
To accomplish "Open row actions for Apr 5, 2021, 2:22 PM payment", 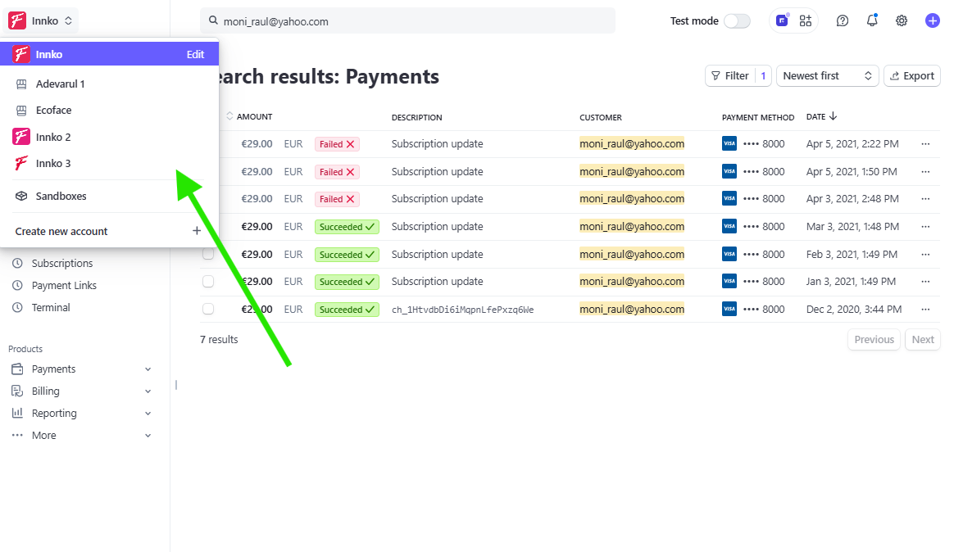I will pos(925,144).
